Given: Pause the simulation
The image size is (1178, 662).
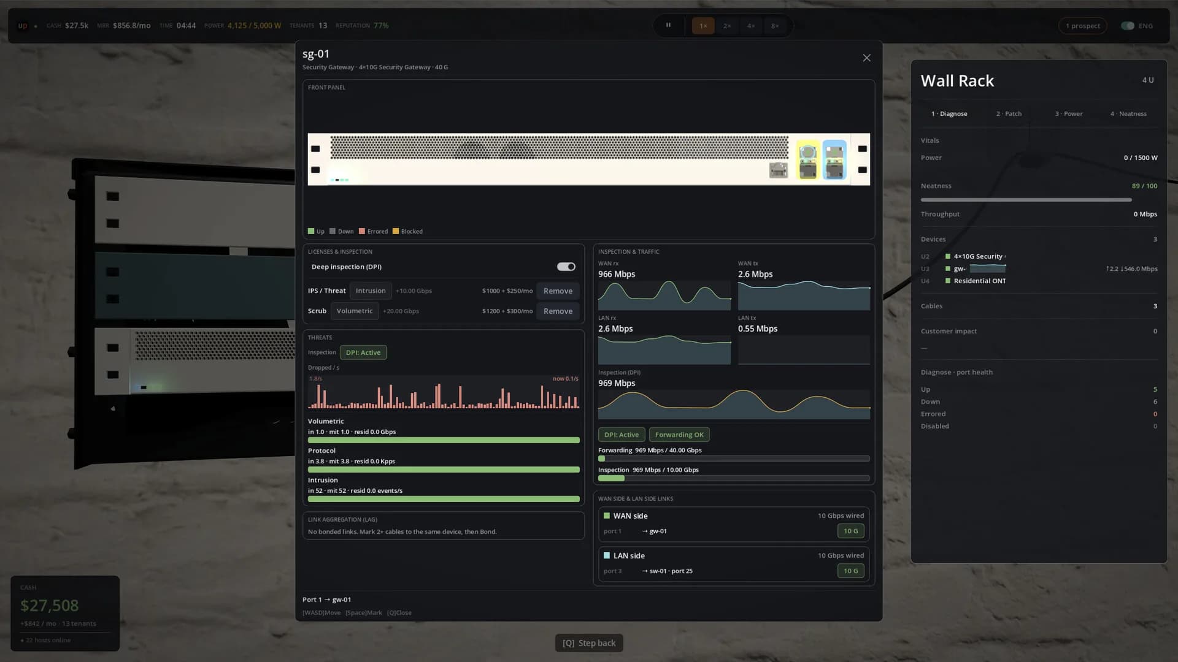Looking at the screenshot, I should (668, 26).
